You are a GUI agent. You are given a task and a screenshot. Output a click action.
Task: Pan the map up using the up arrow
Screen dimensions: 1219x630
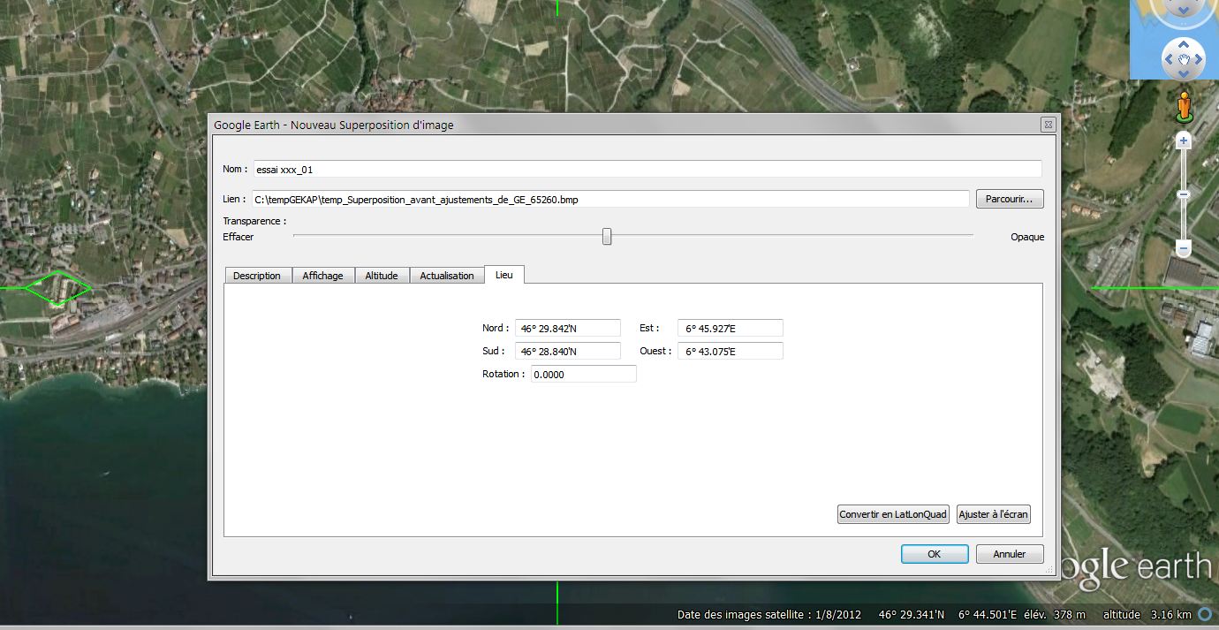pyautogui.click(x=1184, y=44)
